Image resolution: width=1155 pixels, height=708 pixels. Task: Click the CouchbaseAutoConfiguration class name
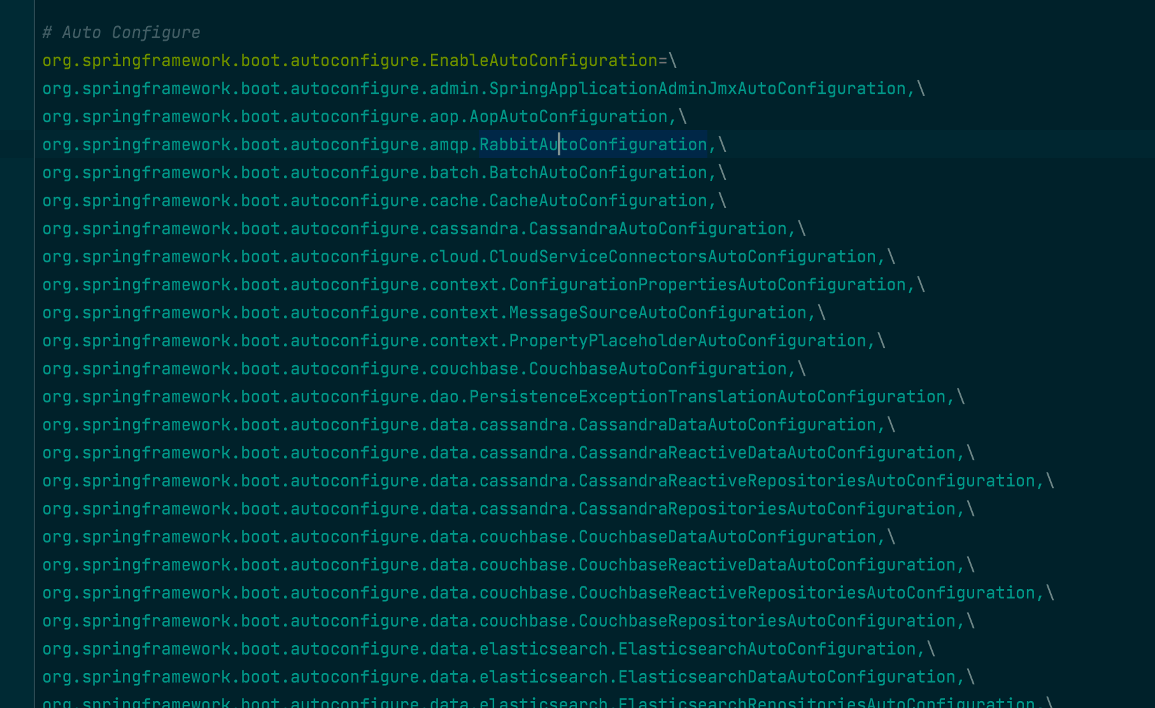click(x=658, y=369)
